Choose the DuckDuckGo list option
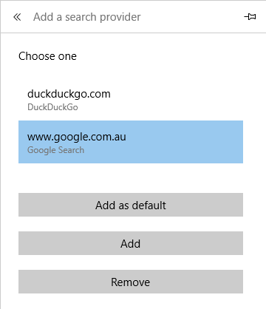The width and height of the screenshot is (266, 309). pos(131,99)
